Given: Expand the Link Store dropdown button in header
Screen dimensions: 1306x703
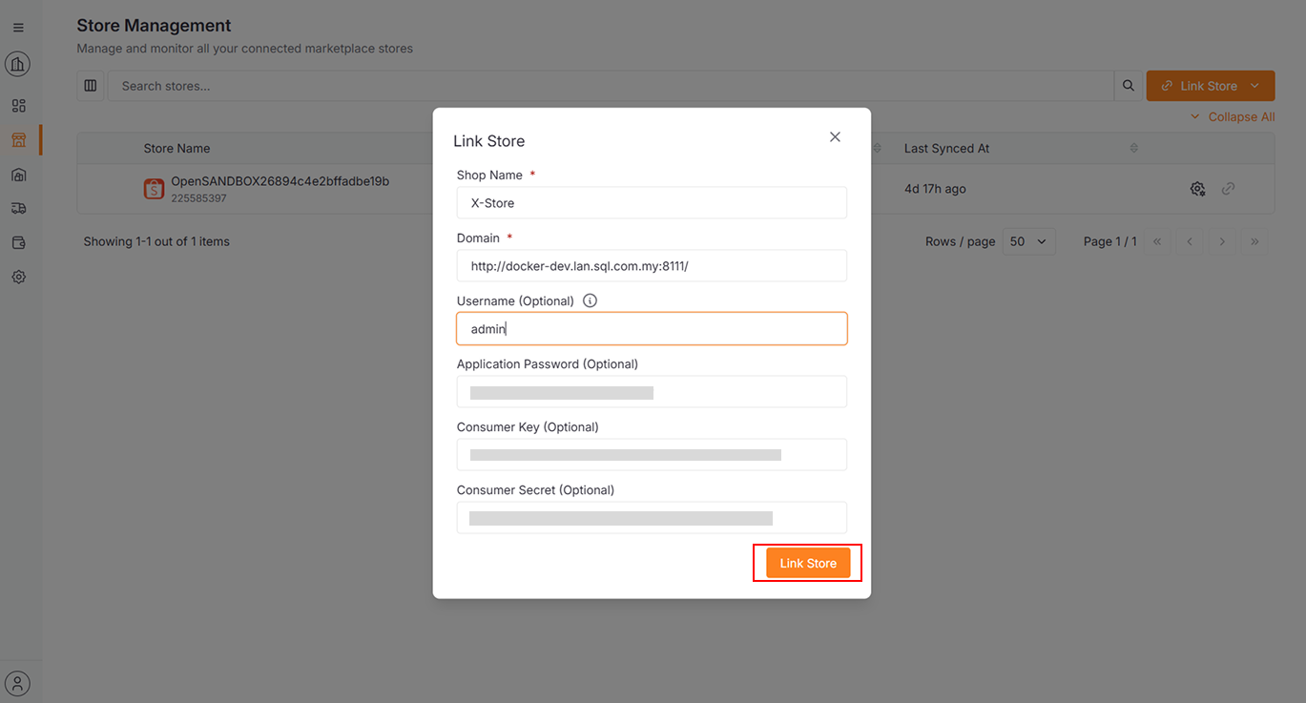Looking at the screenshot, I should click(1254, 86).
